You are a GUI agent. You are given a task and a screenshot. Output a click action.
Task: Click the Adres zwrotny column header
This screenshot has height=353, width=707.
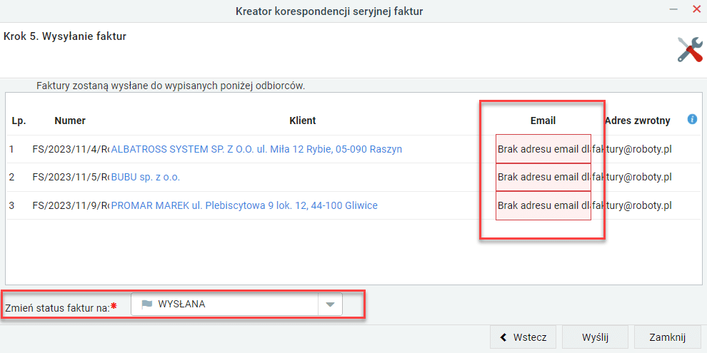point(638,121)
